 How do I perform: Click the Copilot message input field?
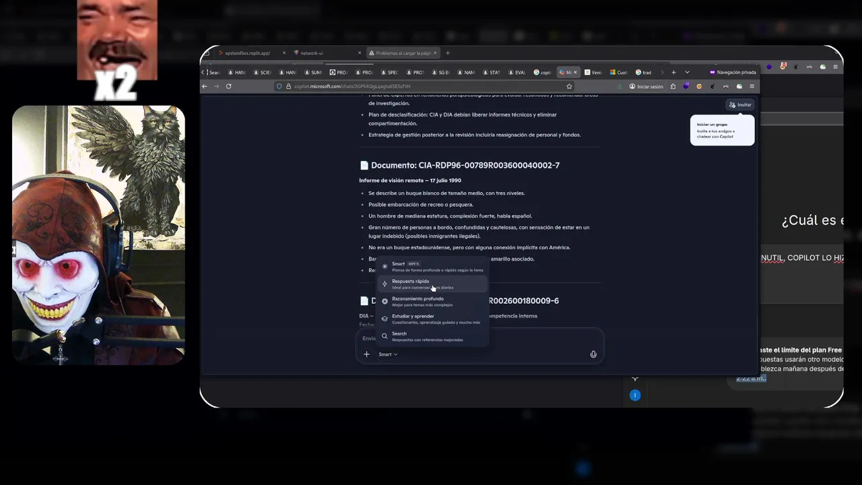[x=479, y=338]
